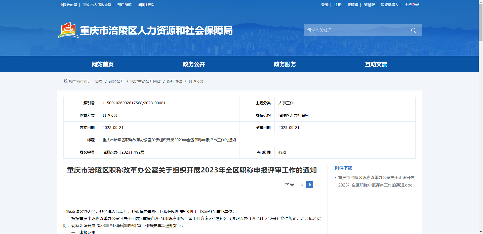Click 支持IPV6 link
The image size is (483, 234).
coord(412,5)
